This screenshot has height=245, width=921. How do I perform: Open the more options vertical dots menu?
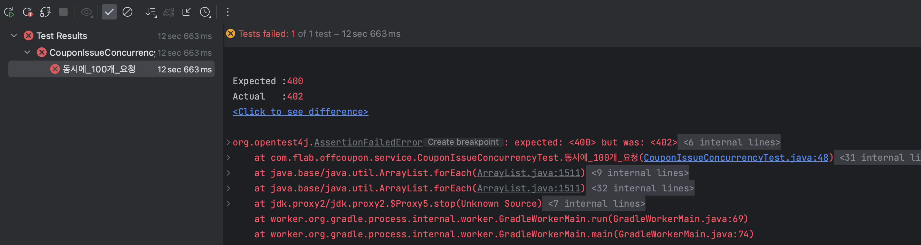(227, 12)
